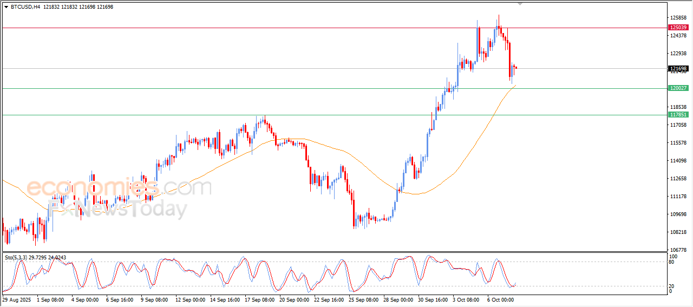The image size is (693, 307).
Task: Click the 106778 value on price axis
Action: tap(678, 250)
